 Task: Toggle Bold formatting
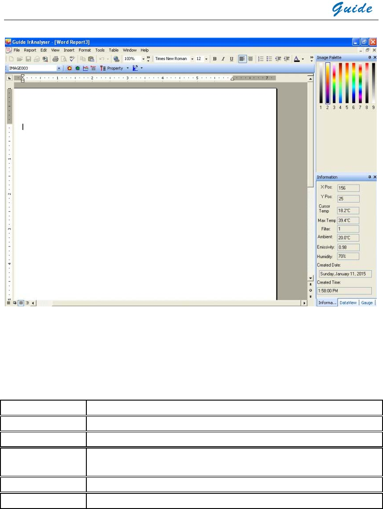[x=214, y=59]
